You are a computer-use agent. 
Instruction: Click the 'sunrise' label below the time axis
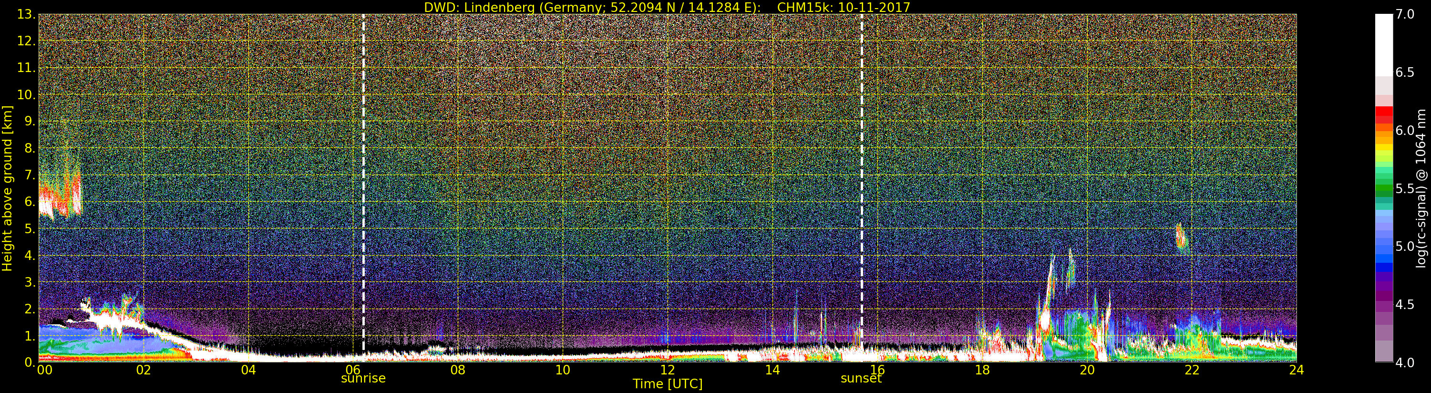click(x=363, y=378)
